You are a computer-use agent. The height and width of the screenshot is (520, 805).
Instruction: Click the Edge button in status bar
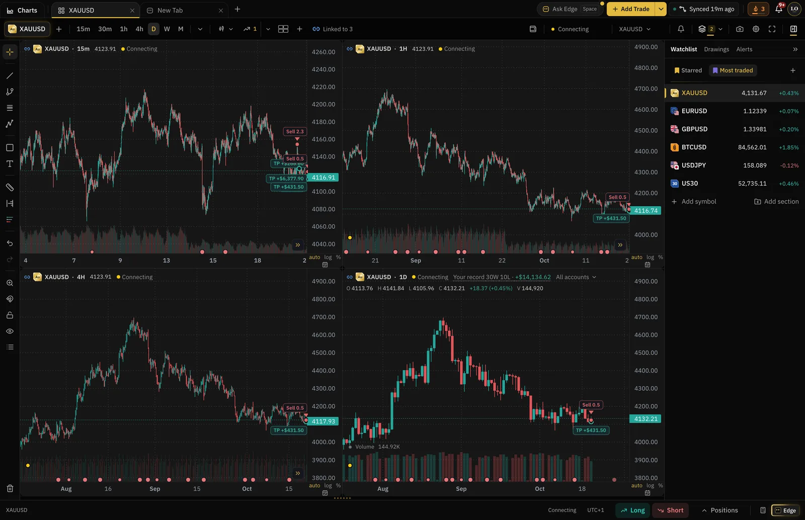point(785,510)
